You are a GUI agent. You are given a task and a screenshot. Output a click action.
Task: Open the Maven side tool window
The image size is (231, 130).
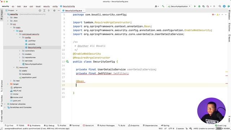[229, 38]
